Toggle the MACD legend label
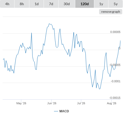 64,111
